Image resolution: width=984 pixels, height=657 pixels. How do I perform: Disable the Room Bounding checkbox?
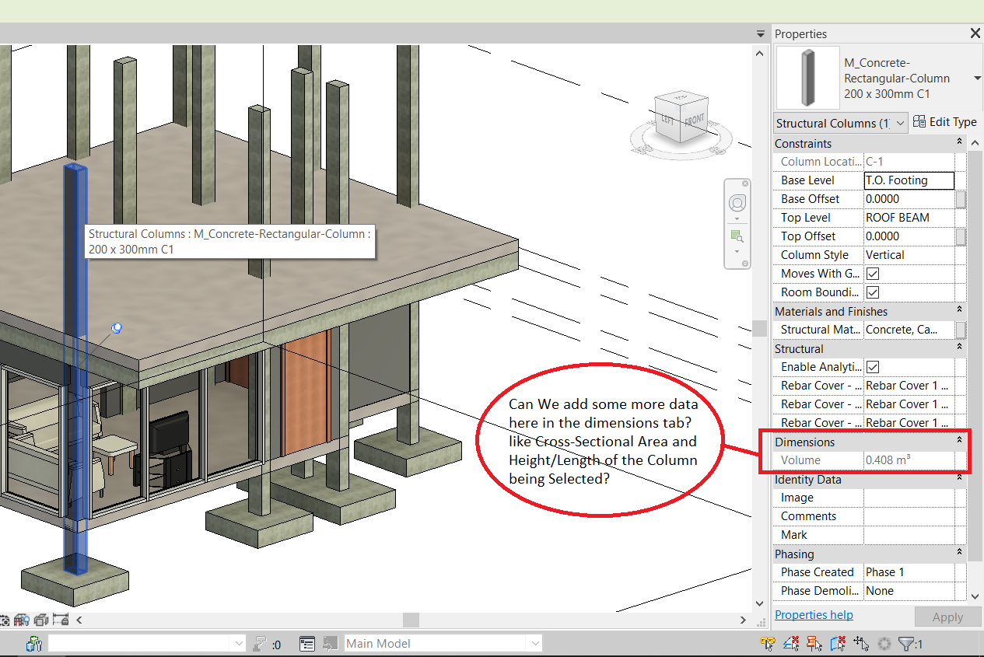coord(872,292)
